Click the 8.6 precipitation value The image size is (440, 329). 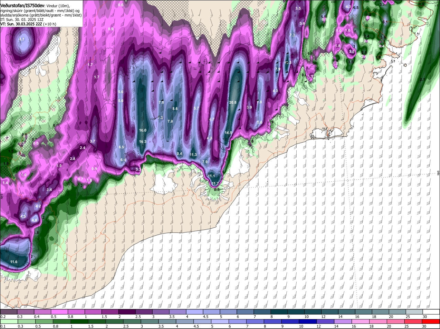(175, 109)
